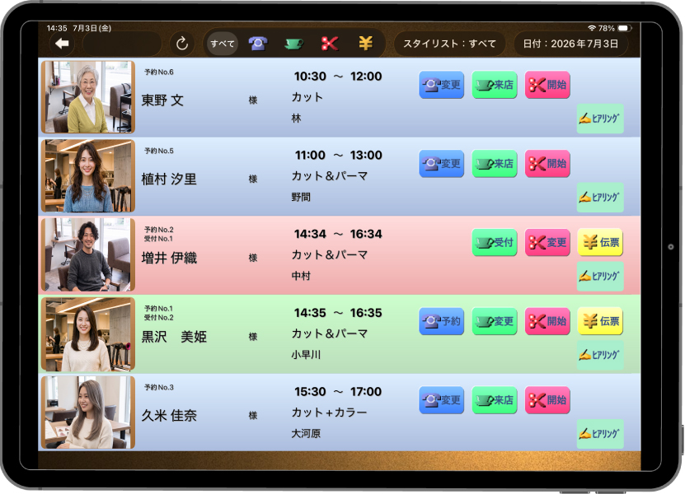Open the 日付 2026年7月3日 date picker
Viewport: 685px width, 494px height.
click(x=570, y=44)
